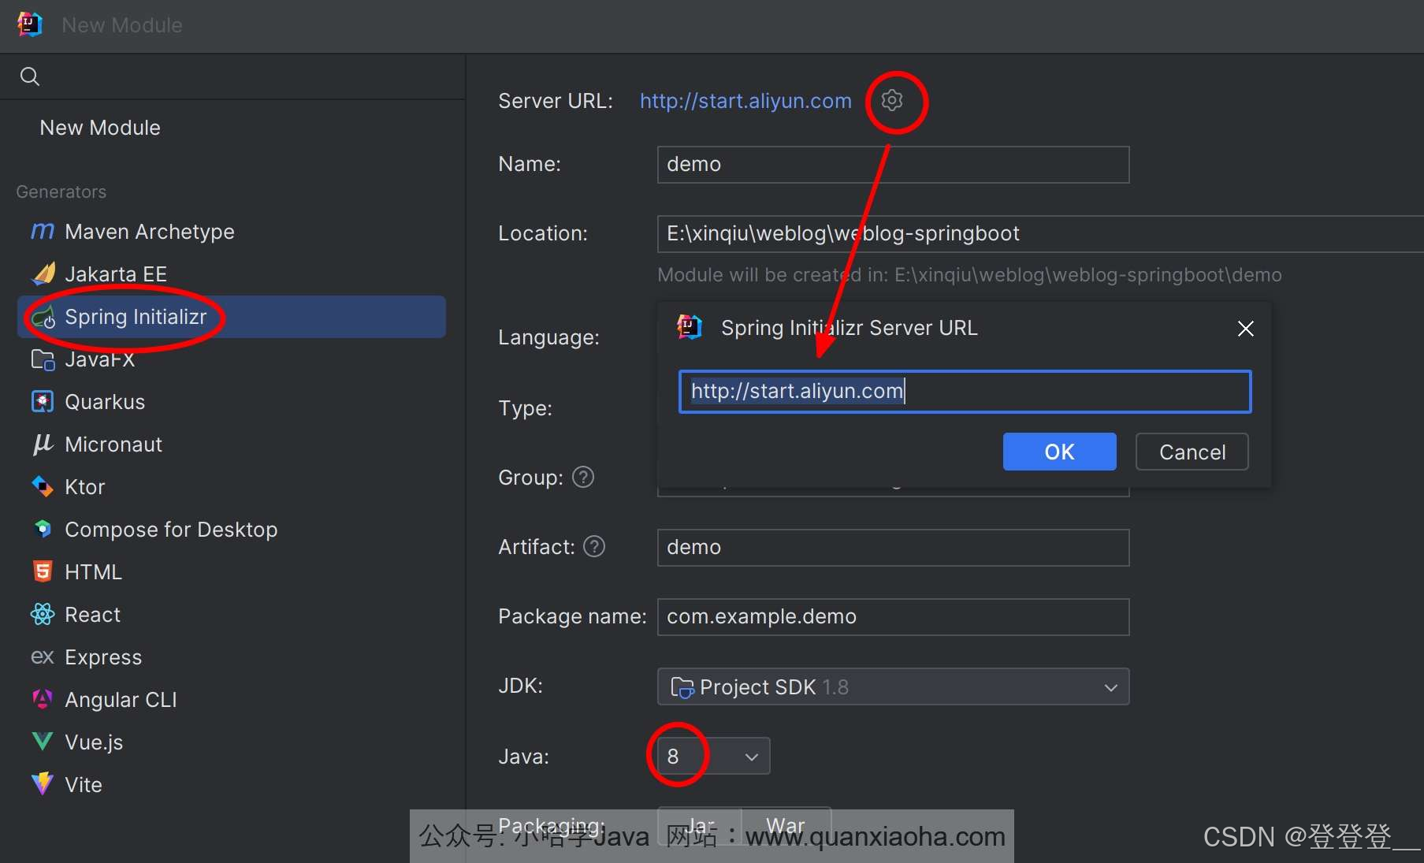Click the React atom icon
This screenshot has height=863, width=1424.
(43, 614)
